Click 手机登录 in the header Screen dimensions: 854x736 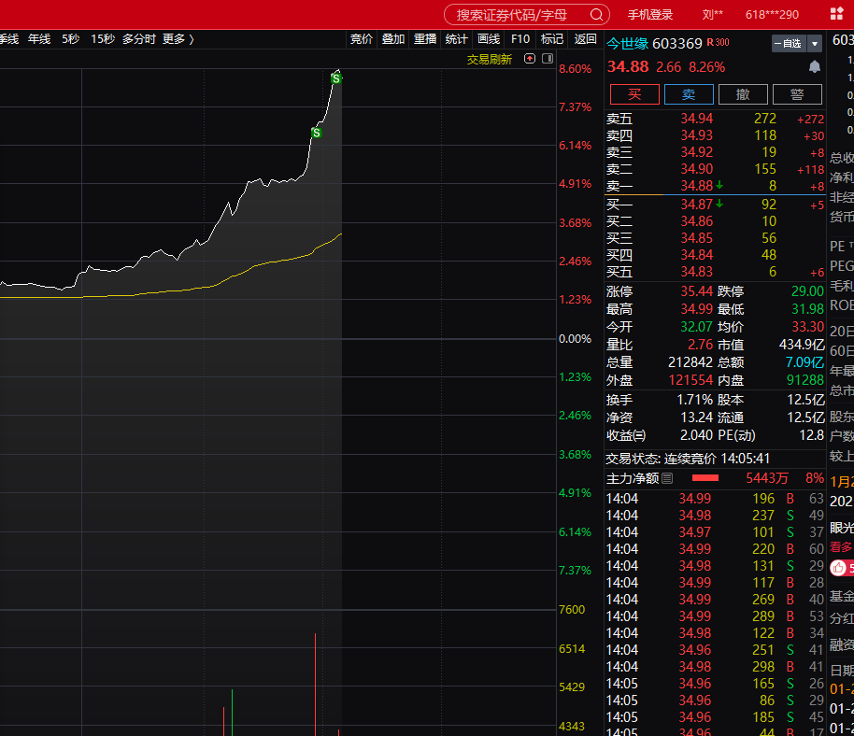(x=650, y=15)
